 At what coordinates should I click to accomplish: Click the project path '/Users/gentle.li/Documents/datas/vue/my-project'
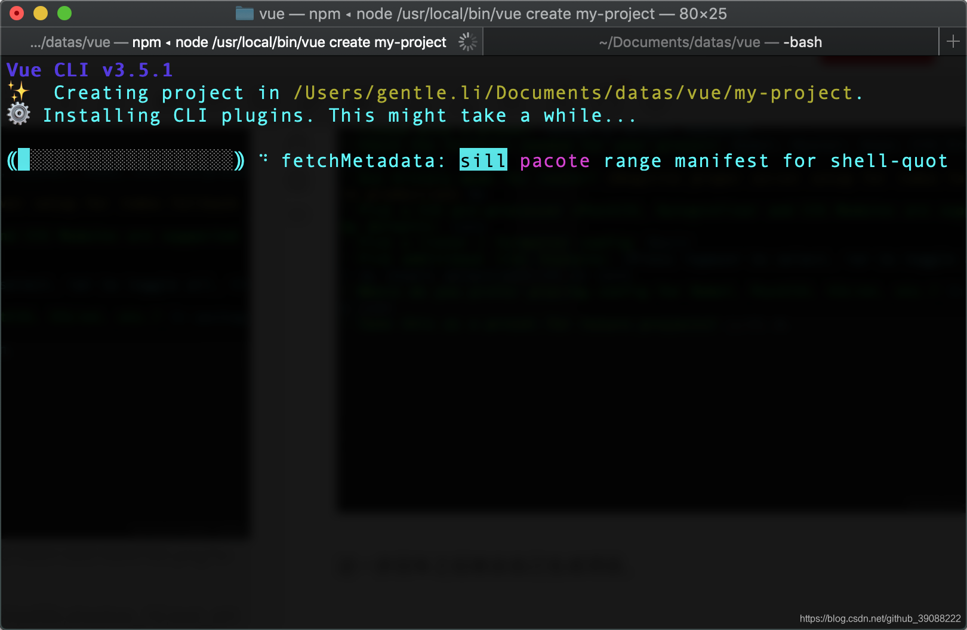pos(573,93)
